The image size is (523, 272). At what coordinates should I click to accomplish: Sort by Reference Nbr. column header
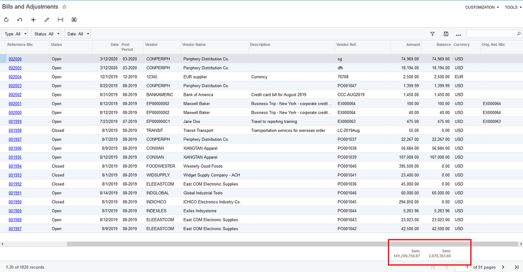(x=20, y=44)
